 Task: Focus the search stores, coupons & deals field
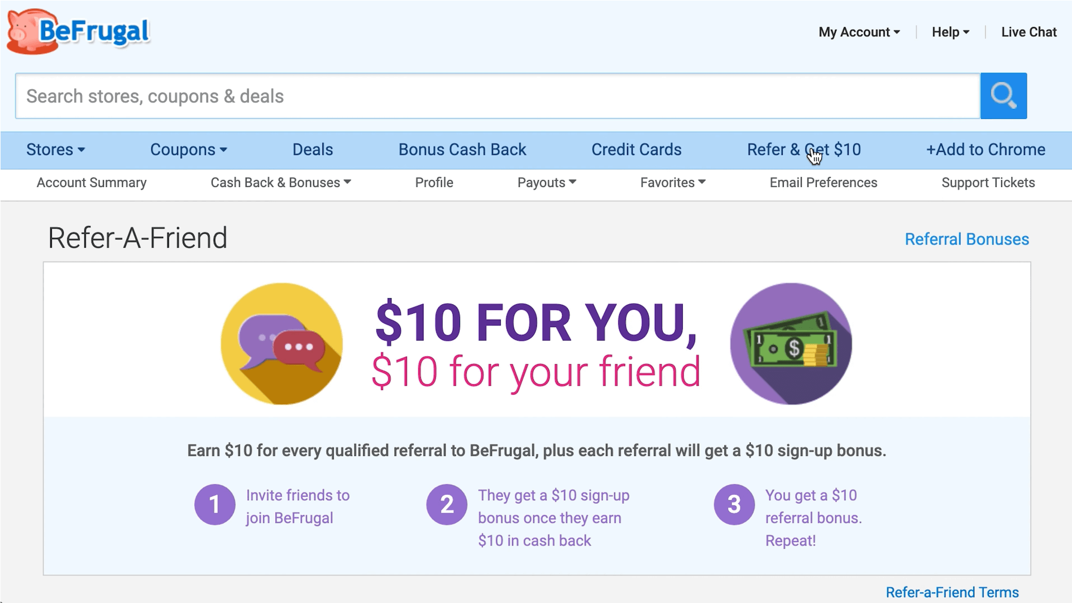click(497, 96)
